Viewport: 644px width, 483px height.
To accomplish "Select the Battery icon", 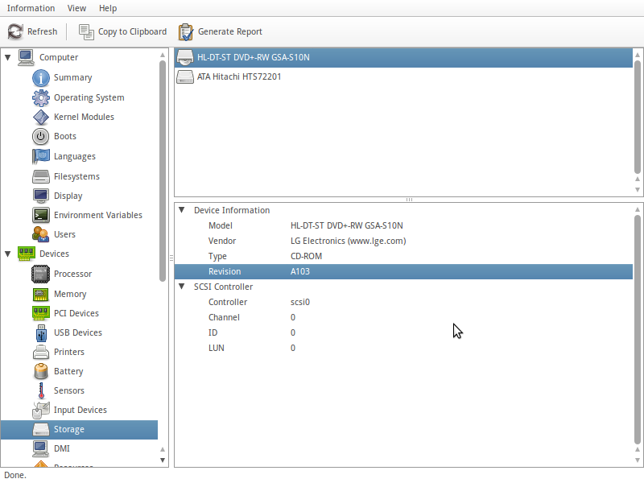I will tap(41, 371).
